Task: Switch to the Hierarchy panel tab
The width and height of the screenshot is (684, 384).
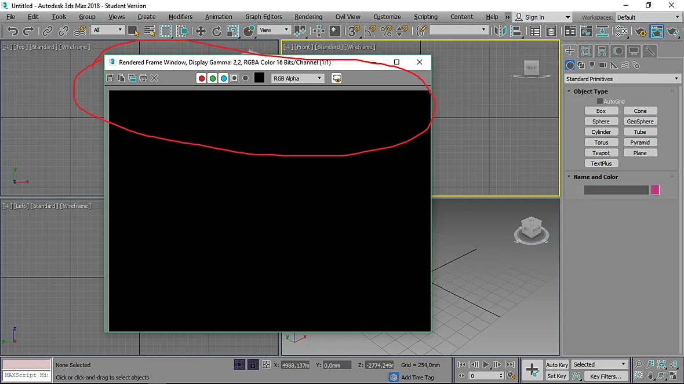Action: click(602, 51)
